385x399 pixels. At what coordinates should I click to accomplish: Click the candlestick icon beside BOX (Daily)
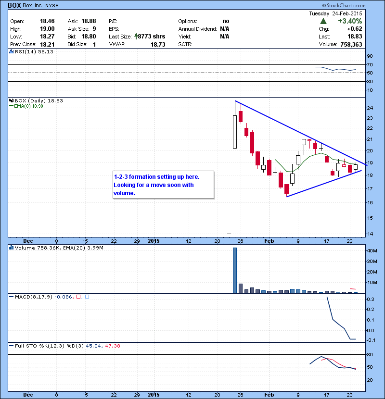pos(11,100)
